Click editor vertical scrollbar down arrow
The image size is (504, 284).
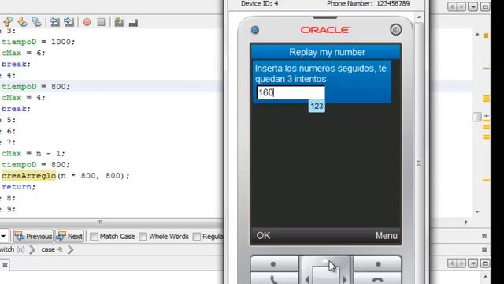pyautogui.click(x=477, y=211)
